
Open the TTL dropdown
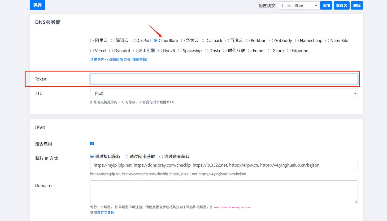point(224,93)
